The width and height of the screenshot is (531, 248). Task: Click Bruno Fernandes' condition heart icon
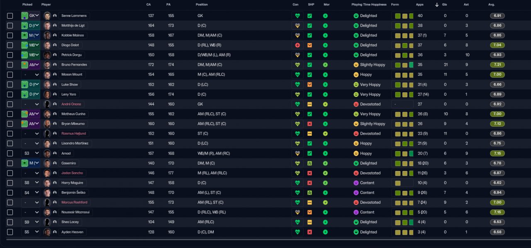coord(297,65)
